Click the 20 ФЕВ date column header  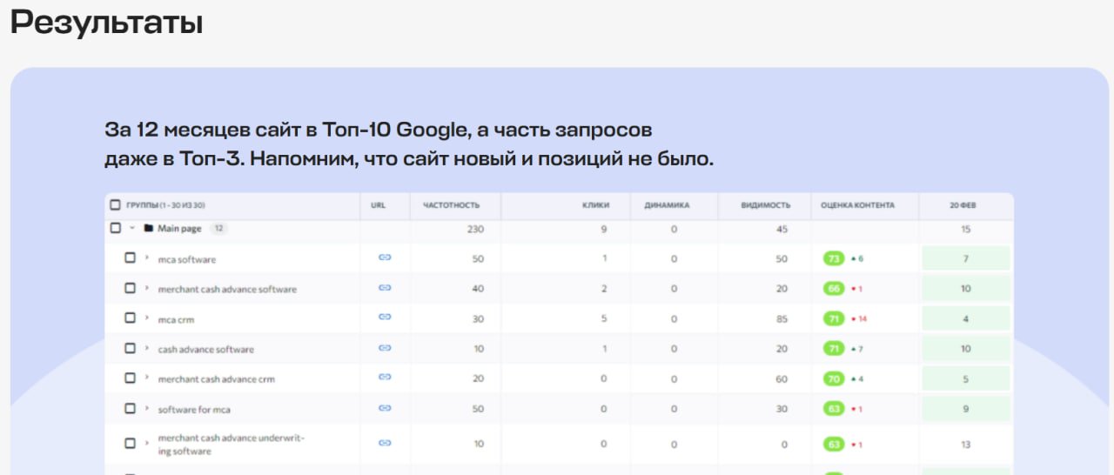tap(963, 205)
